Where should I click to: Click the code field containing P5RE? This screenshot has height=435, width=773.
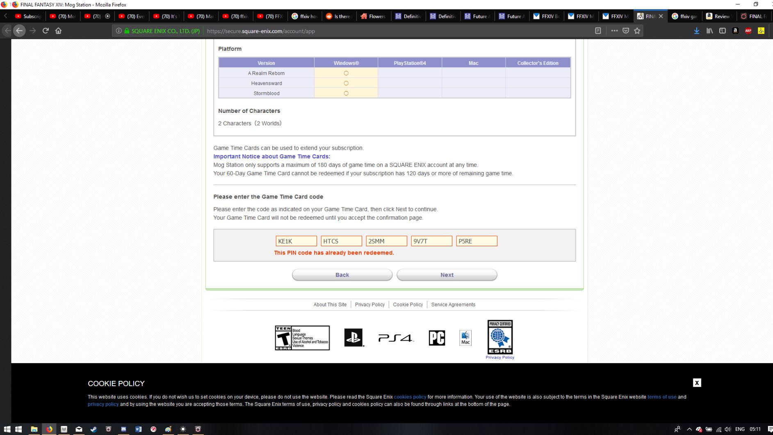(477, 241)
